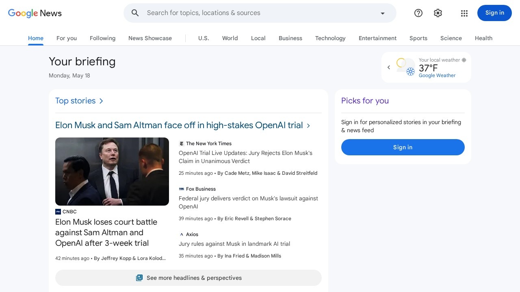Click the Sign in button in the header
Screen dimensions: 520x292
pyautogui.click(x=494, y=13)
